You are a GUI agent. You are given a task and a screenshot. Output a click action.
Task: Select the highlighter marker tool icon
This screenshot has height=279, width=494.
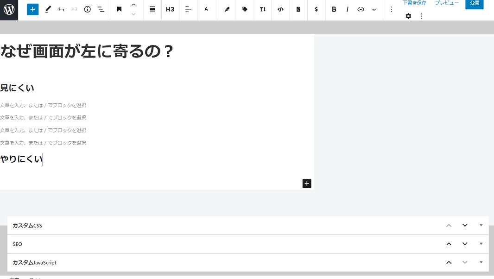coord(227,9)
